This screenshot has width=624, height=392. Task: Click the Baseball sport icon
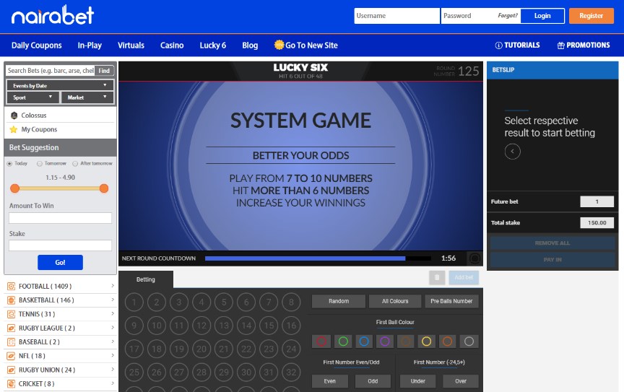(11, 342)
